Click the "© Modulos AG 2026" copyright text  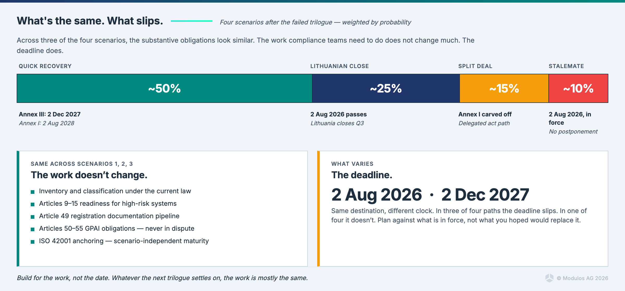point(582,278)
